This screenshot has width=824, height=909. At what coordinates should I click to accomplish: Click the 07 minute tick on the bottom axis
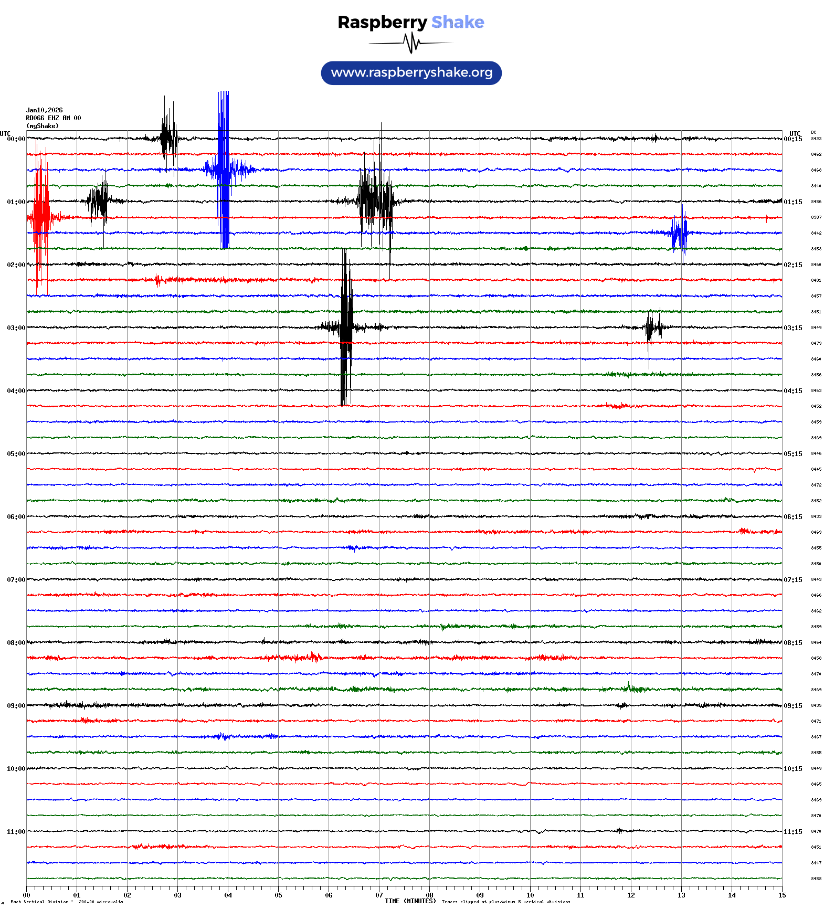379,895
